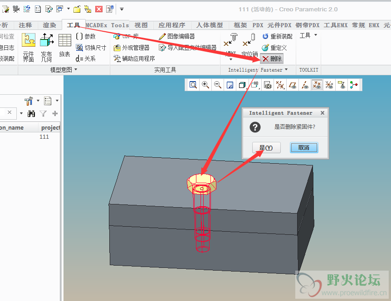The width and height of the screenshot is (391, 301).
Task: Click Reassemble (重新装配) fastener
Action: [277, 36]
